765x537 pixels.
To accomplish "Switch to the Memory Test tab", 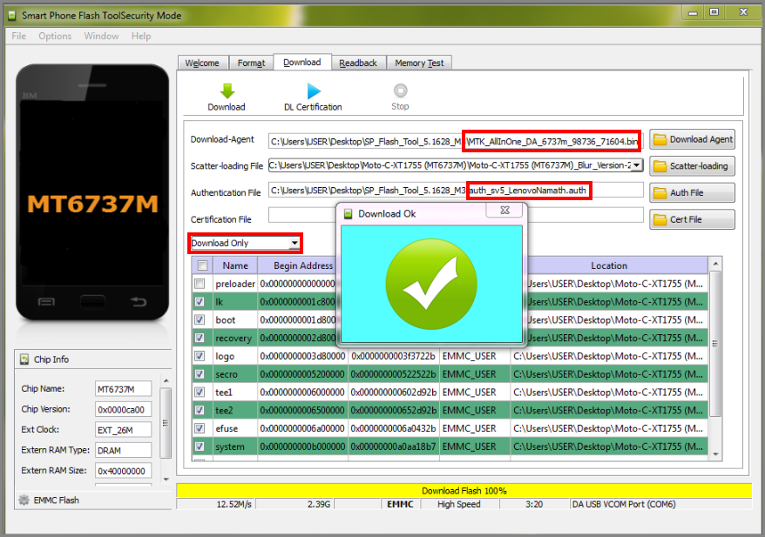I will click(x=420, y=63).
